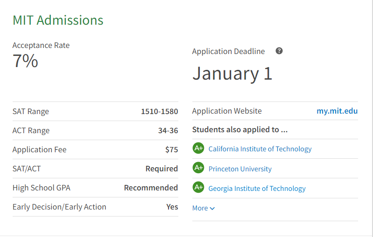Viewport: 373px width, 237px height.
Task: Click the ACT Range value 34-36
Action: (x=168, y=130)
